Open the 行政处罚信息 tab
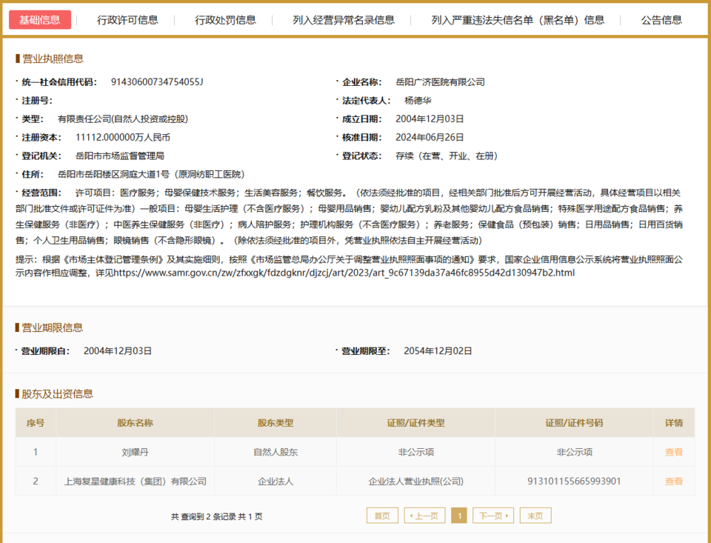Screen dimensions: 711x543 point(225,20)
